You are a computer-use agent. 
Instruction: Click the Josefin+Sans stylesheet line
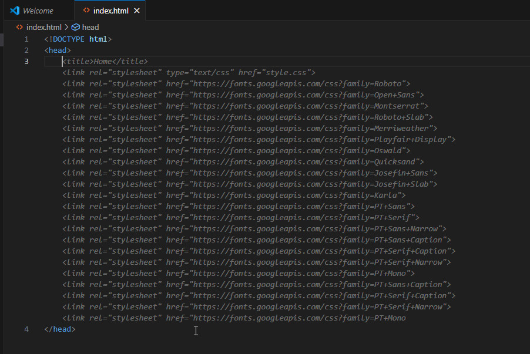click(x=250, y=173)
